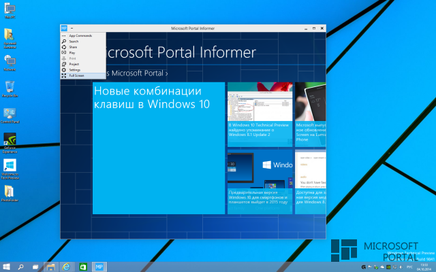The height and width of the screenshot is (272, 436).
Task: Open the Windows 8.1 Update 2 article tile
Action: tap(260, 114)
